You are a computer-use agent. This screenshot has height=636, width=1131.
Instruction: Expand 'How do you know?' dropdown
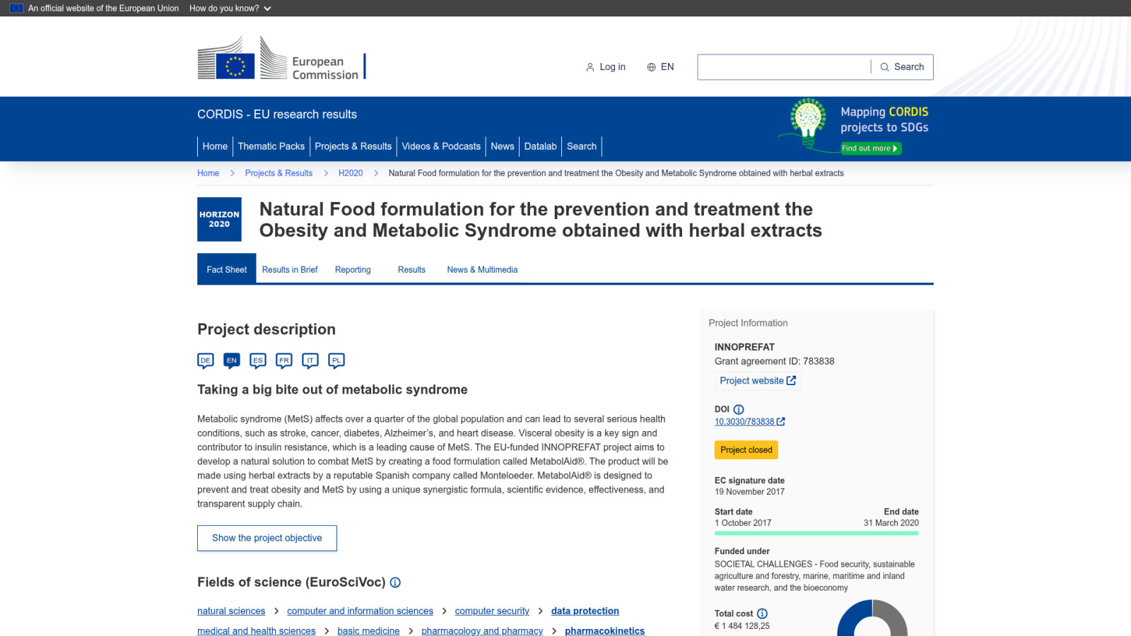pyautogui.click(x=230, y=8)
